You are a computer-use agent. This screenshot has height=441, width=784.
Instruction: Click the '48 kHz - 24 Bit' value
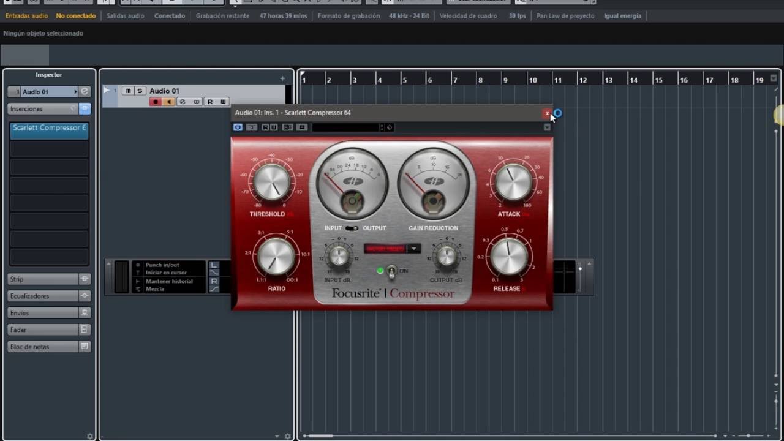coord(409,16)
